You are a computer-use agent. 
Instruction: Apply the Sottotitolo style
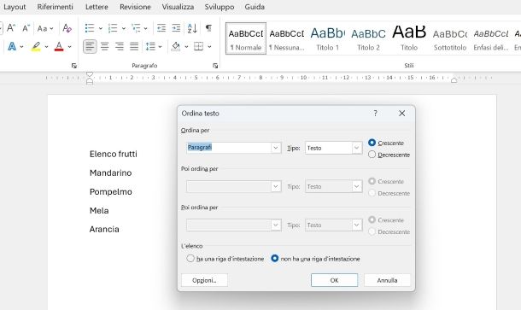click(x=450, y=38)
